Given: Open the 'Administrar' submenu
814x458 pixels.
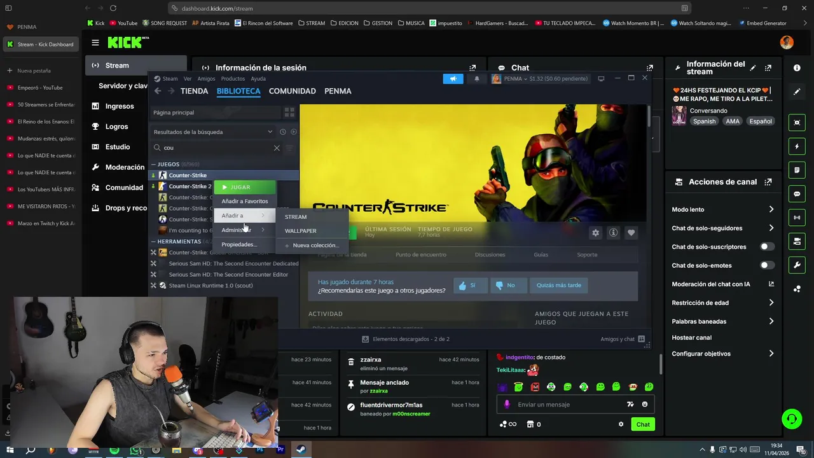Looking at the screenshot, I should click(x=245, y=230).
